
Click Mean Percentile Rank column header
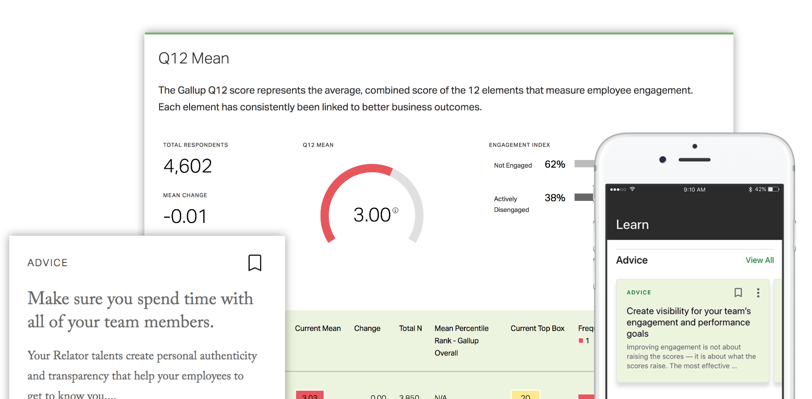pos(461,341)
